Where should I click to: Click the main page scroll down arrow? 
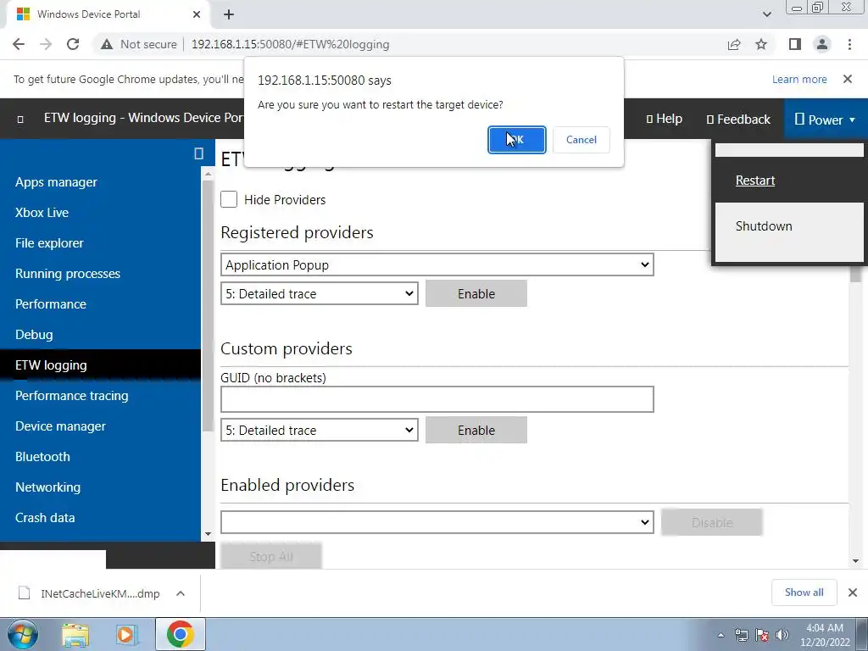coord(856,561)
